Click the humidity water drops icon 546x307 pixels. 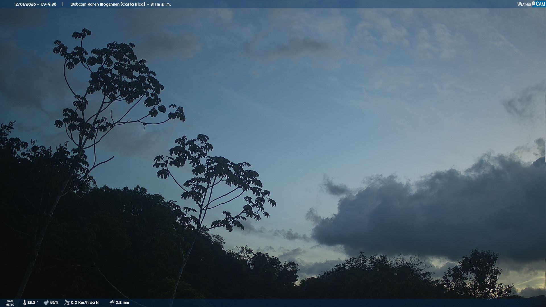click(x=46, y=303)
